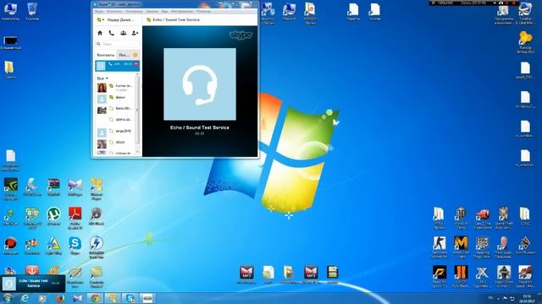Image resolution: width=542 pixels, height=304 pixels.
Task: Click the Echo / Sound Test Service header title
Action: pos(176,20)
